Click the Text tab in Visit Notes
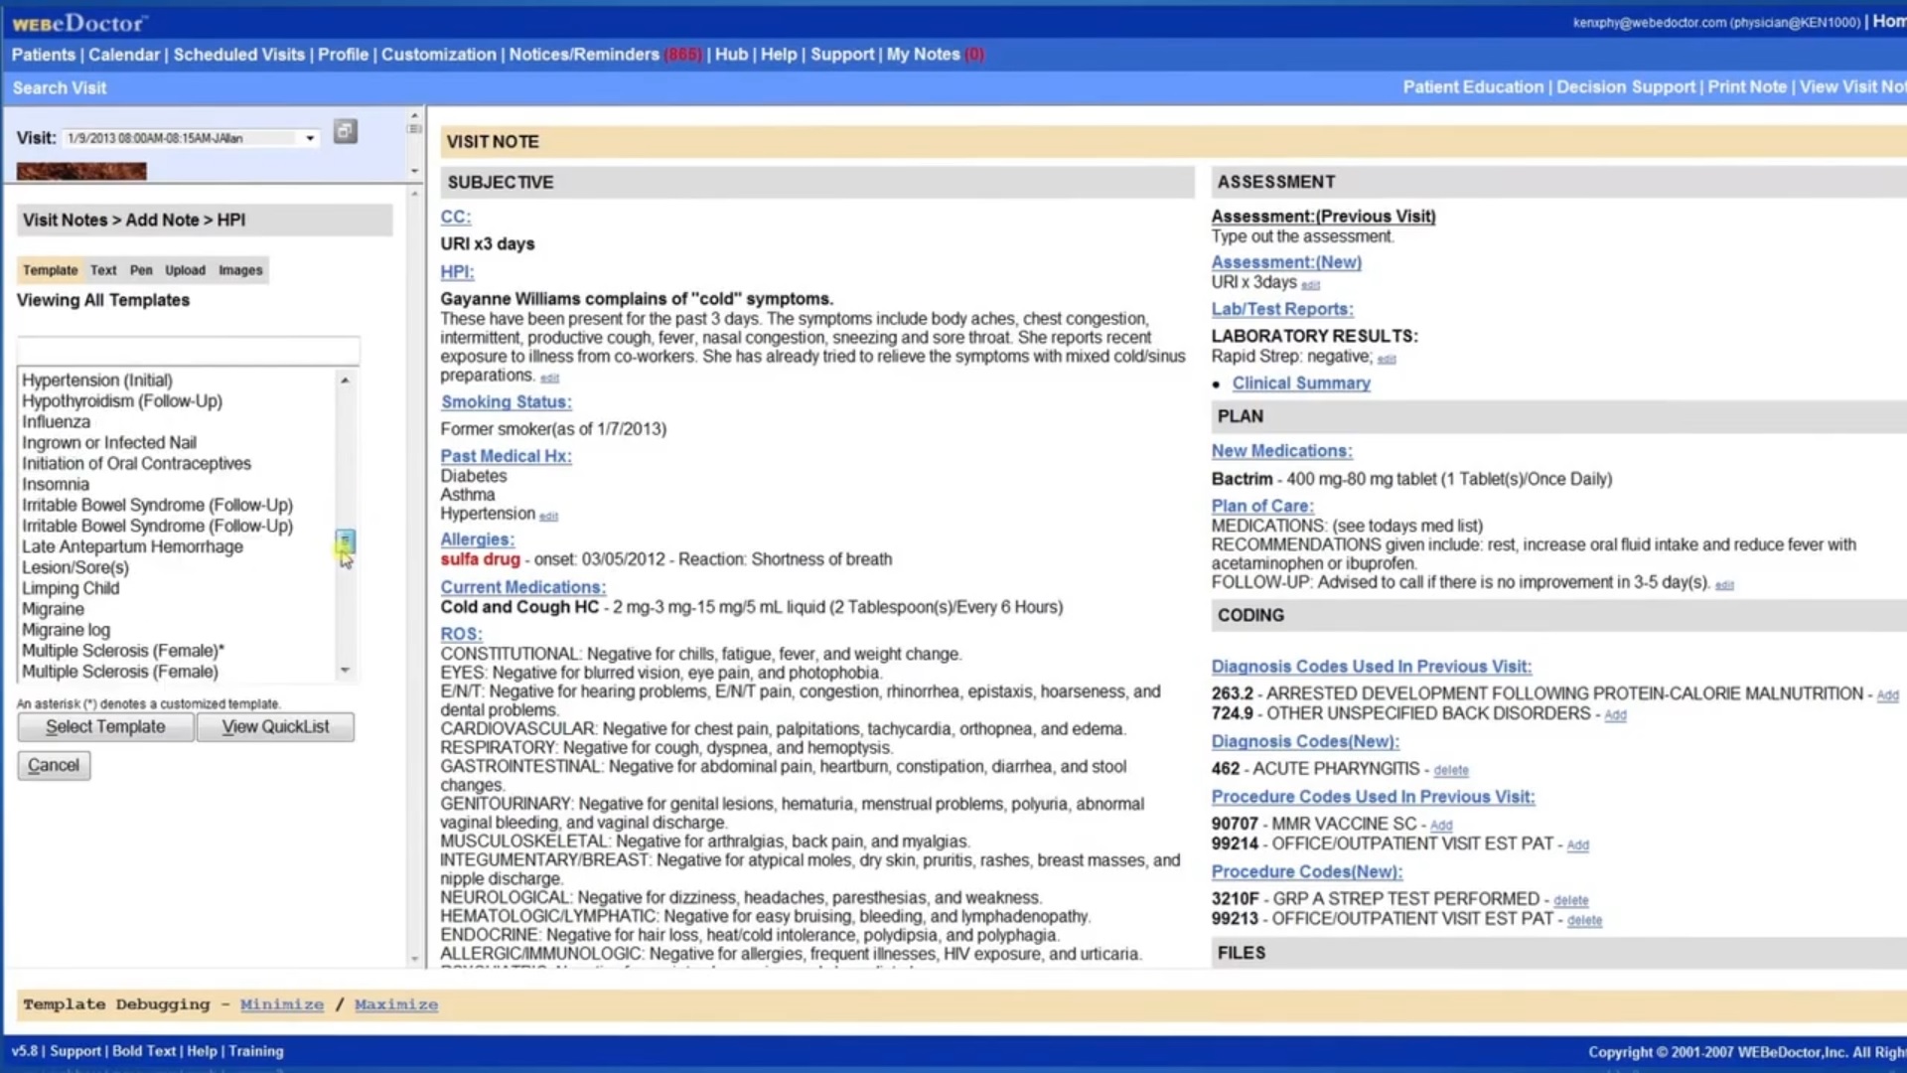1907x1073 pixels. [x=103, y=270]
